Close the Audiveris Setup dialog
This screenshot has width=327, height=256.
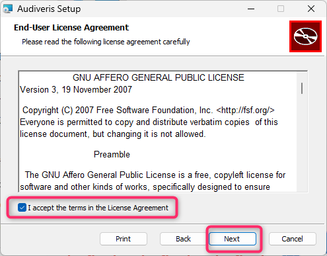(x=311, y=9)
